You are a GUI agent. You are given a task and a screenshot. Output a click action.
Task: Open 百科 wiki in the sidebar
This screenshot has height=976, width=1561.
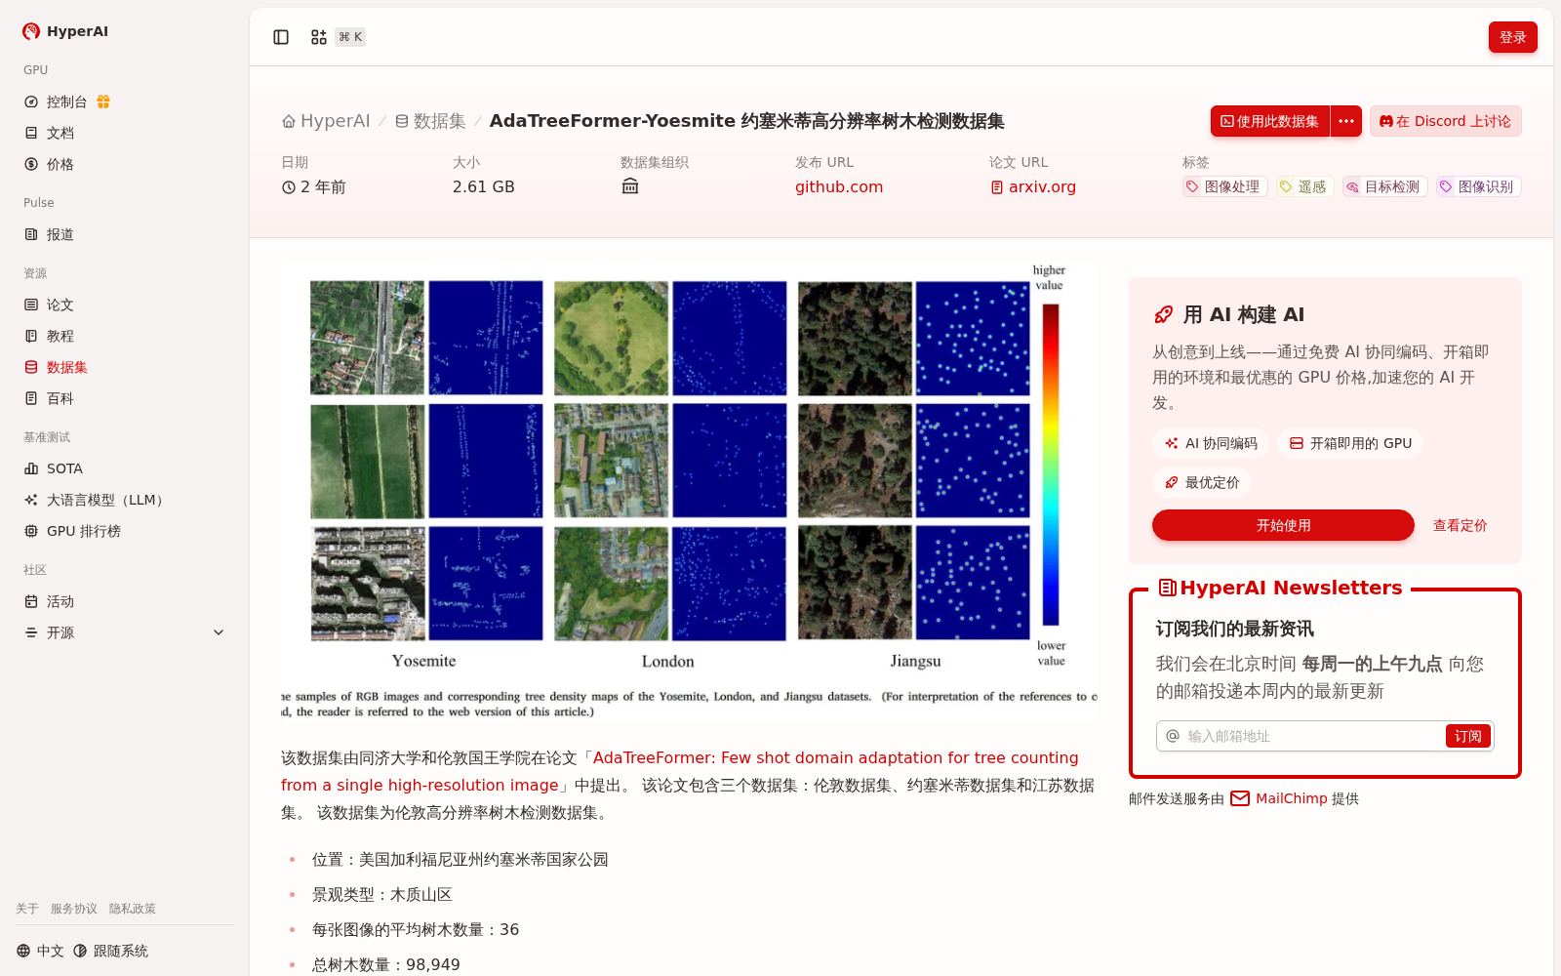(x=60, y=398)
